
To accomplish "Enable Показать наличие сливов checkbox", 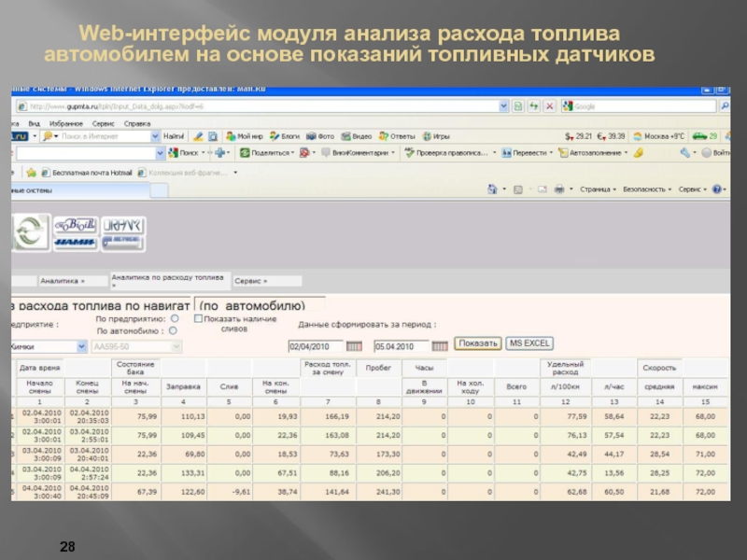I will coord(198,318).
